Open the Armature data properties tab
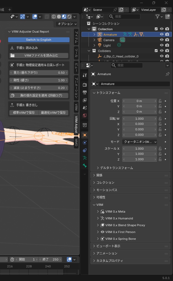Image resolution: width=173 pixels, height=281 pixels. (85, 158)
